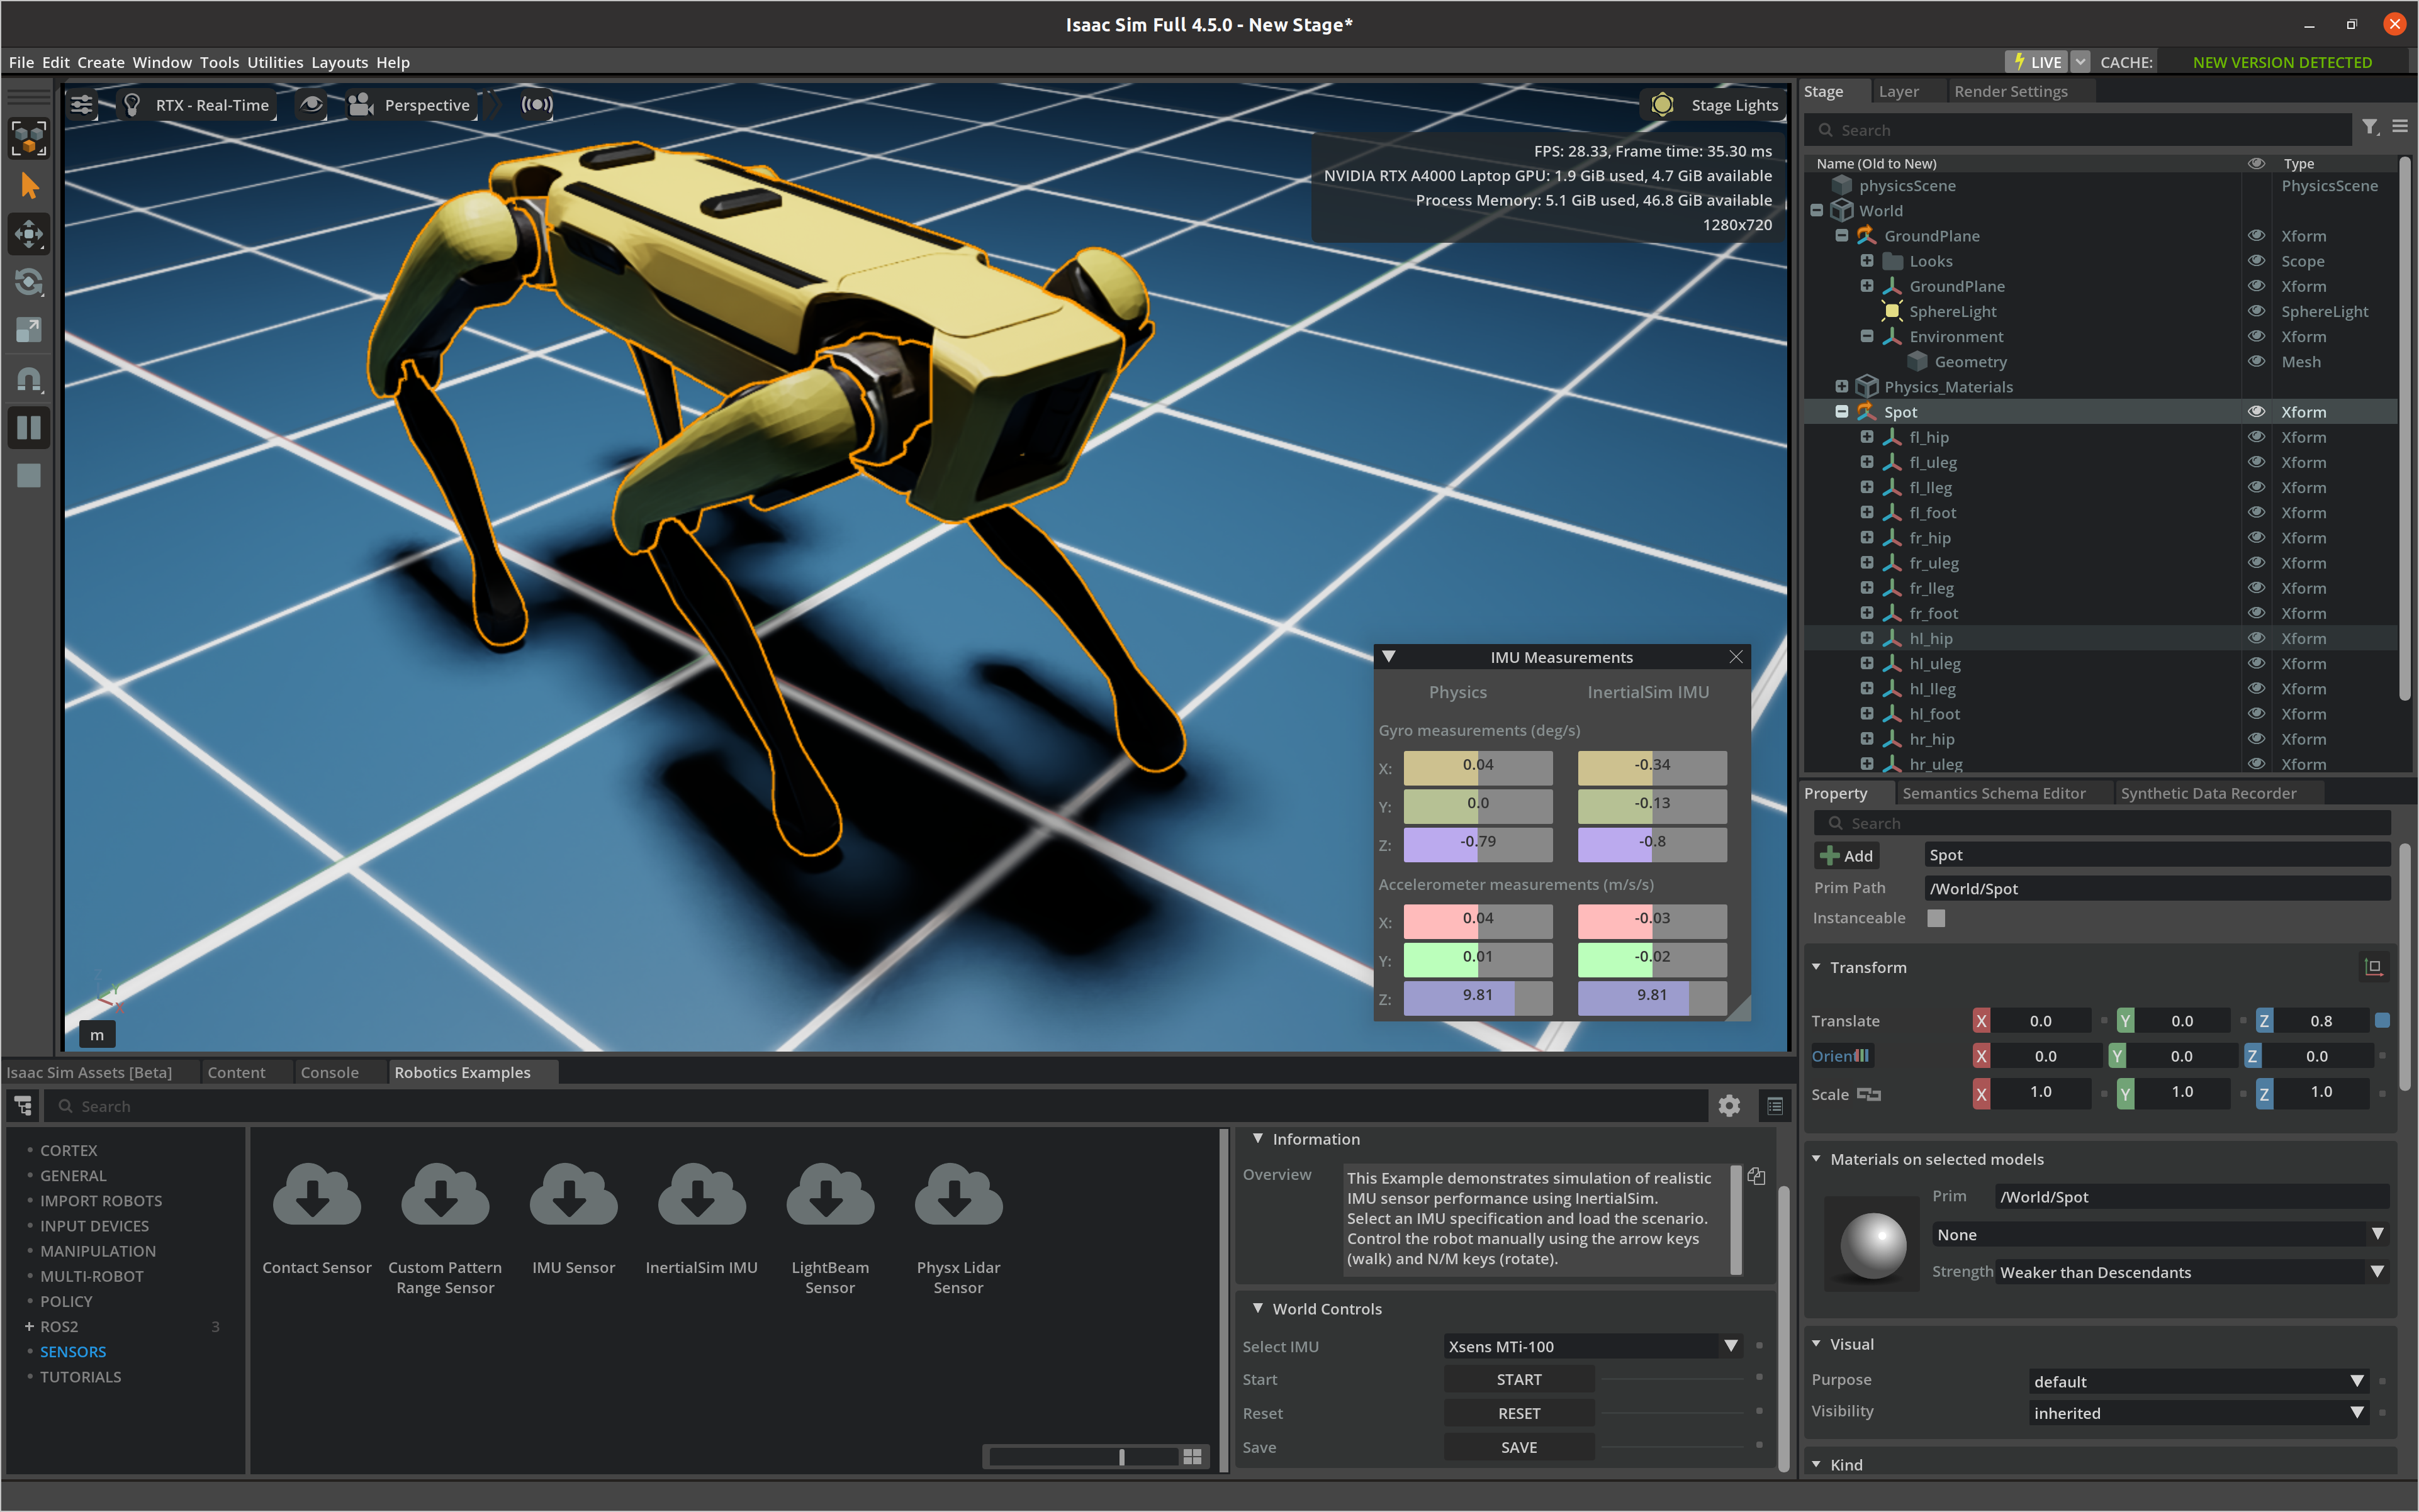
Task: Expand the hl_hip tree node
Action: point(1866,637)
